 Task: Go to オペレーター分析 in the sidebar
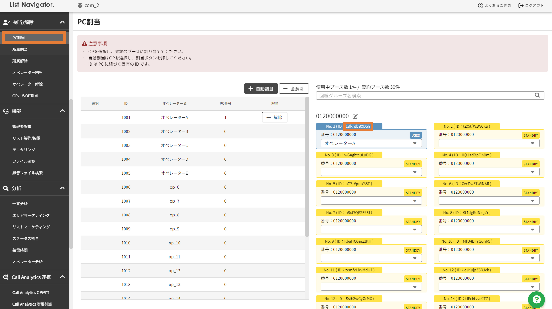click(x=27, y=262)
